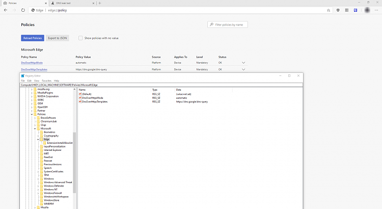Screen dimensions: 382x209
Task: Select the InputPersonalization key
Action: [54, 146]
